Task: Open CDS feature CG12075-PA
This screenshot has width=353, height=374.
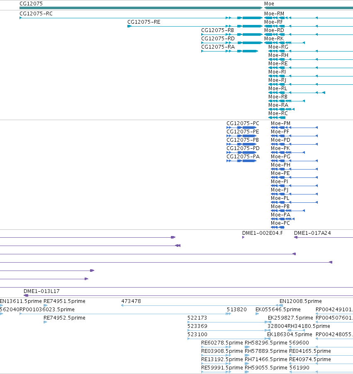Action: (x=243, y=157)
